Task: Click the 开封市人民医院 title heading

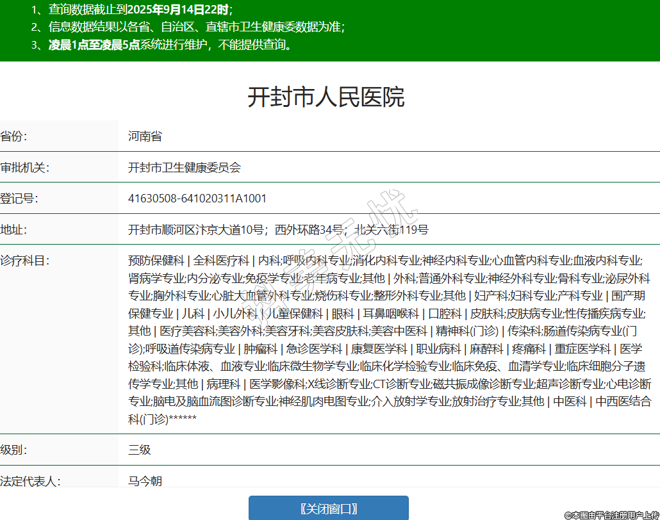Action: [326, 97]
